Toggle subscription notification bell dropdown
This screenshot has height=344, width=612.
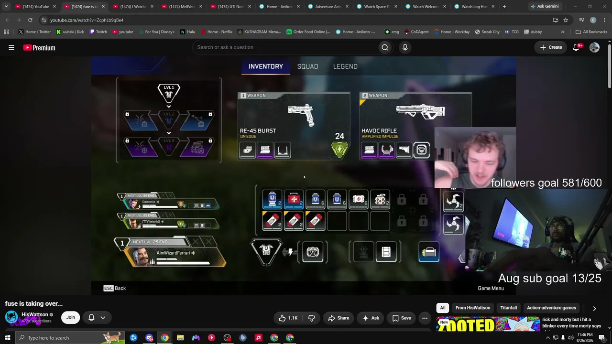pyautogui.click(x=97, y=318)
